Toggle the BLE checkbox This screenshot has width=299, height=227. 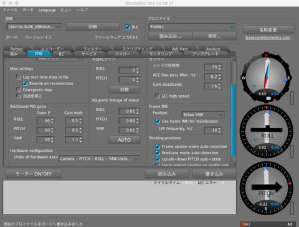click(x=128, y=27)
